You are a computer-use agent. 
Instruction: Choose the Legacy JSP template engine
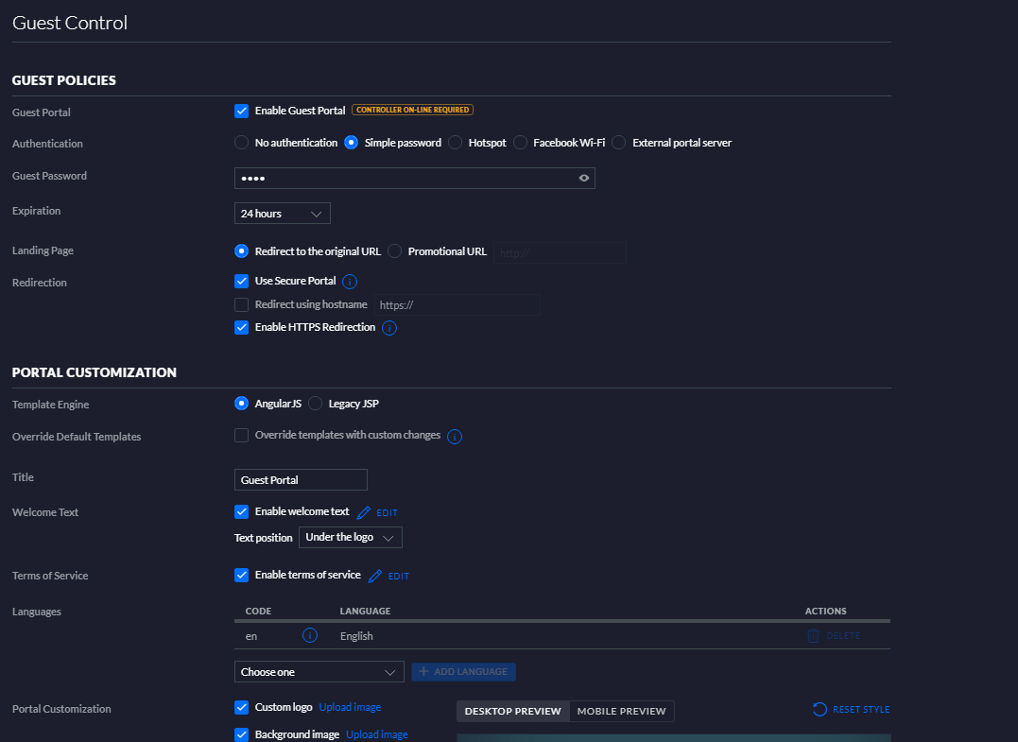click(x=316, y=404)
